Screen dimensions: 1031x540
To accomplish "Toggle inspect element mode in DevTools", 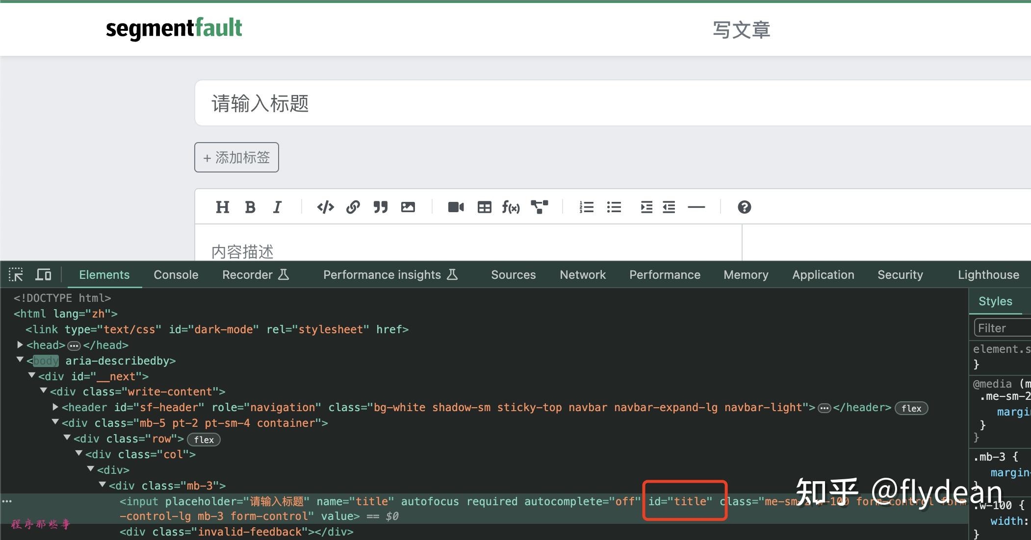I will tap(16, 274).
